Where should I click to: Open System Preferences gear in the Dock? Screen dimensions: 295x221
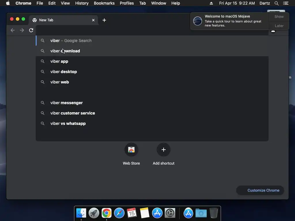170,213
